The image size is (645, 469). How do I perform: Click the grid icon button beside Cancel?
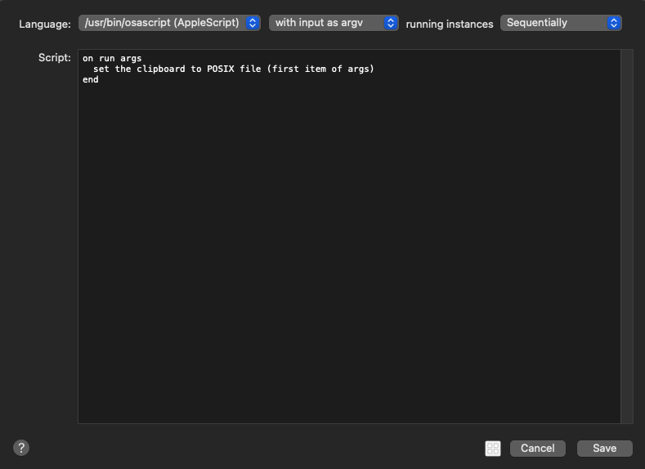click(x=492, y=448)
